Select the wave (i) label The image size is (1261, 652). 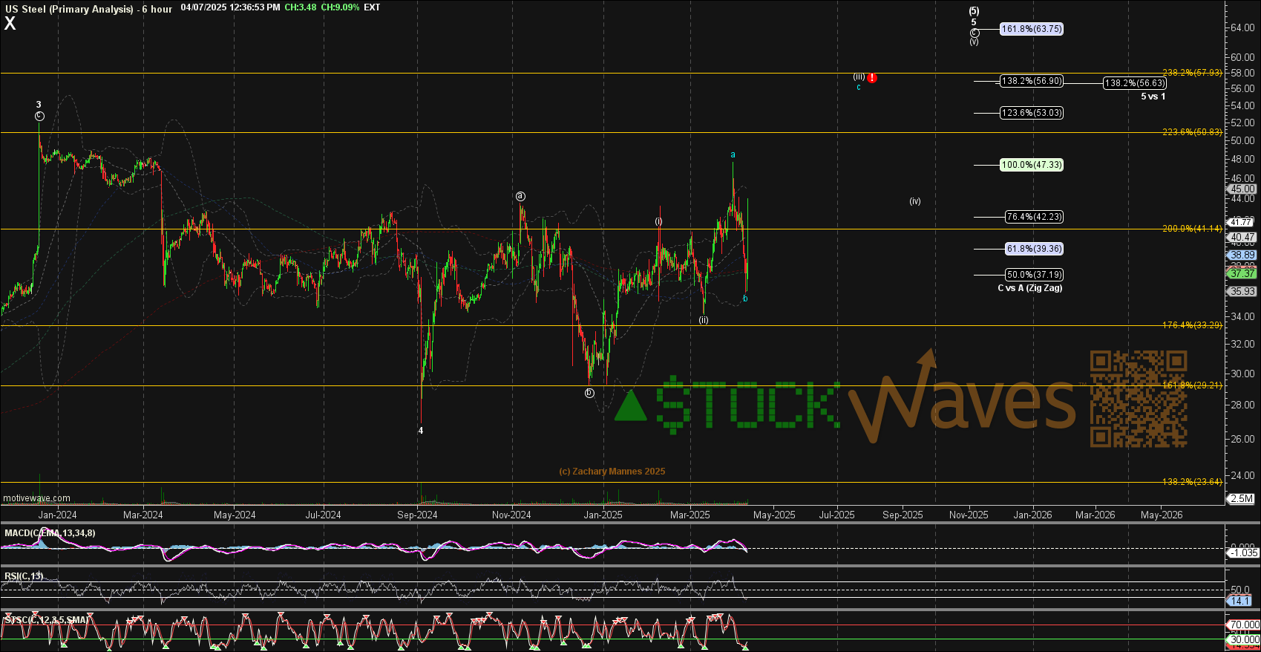(658, 221)
